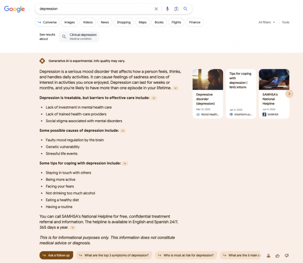
Task: Click 'Genetic vulnerability' bullet
Action: 63,147
